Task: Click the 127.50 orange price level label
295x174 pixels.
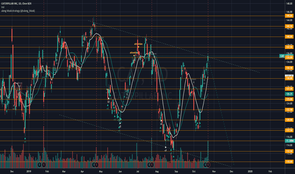Action: point(289,89)
